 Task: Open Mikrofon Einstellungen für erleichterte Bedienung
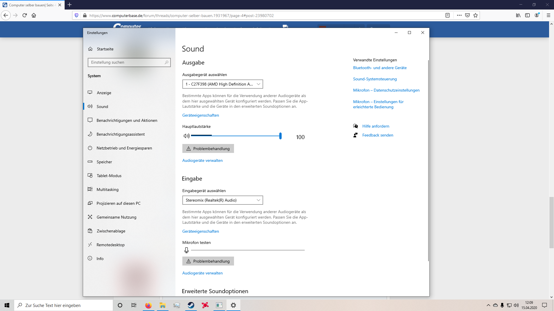point(378,104)
